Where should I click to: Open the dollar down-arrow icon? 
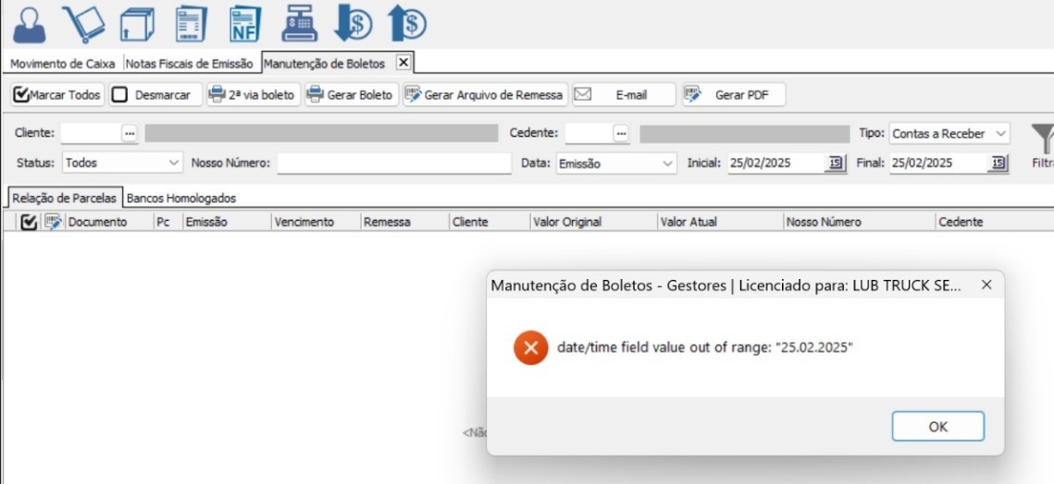point(352,24)
